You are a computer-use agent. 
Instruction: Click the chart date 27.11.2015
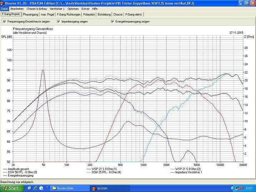pyautogui.click(x=236, y=32)
